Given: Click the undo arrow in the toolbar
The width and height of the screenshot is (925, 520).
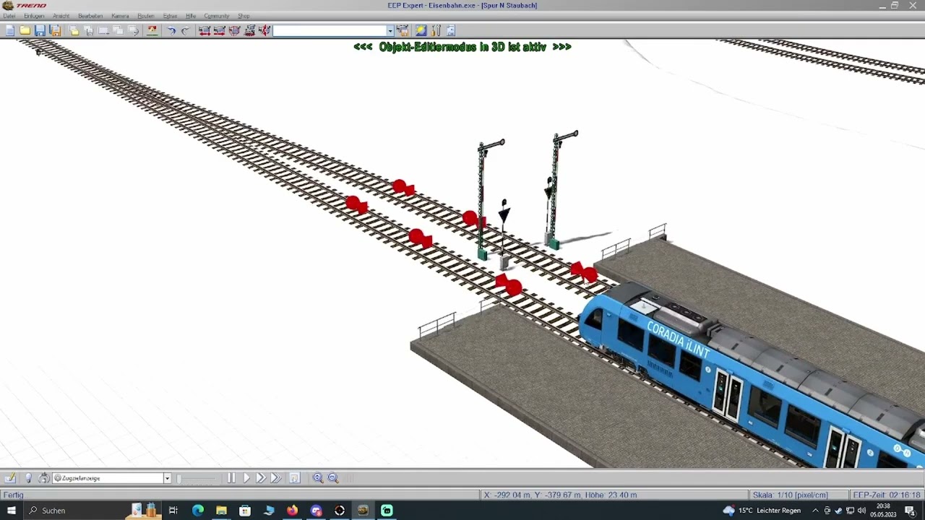Looking at the screenshot, I should [171, 30].
